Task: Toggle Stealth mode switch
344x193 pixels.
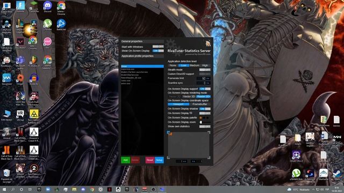Action: 205,70
